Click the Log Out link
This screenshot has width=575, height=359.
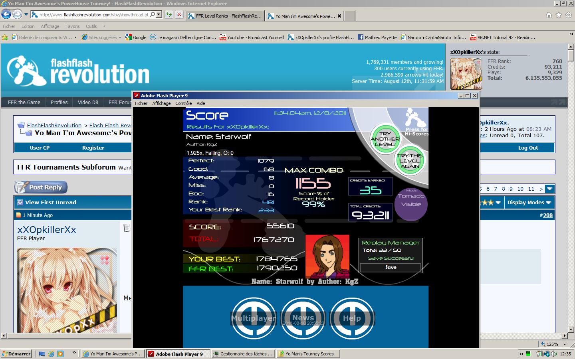(x=528, y=148)
